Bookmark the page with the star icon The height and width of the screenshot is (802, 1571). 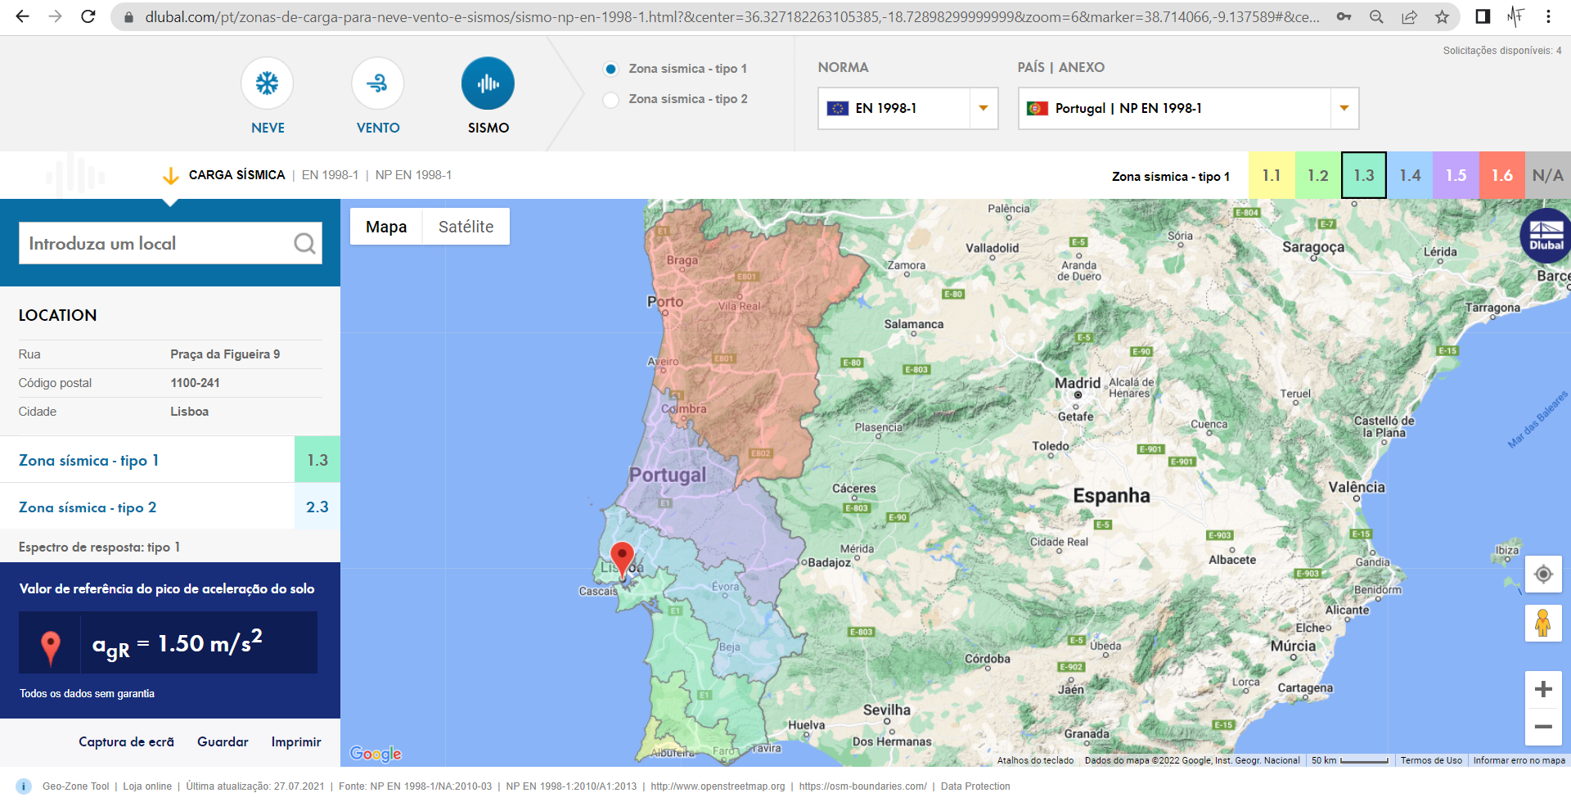(x=1442, y=16)
